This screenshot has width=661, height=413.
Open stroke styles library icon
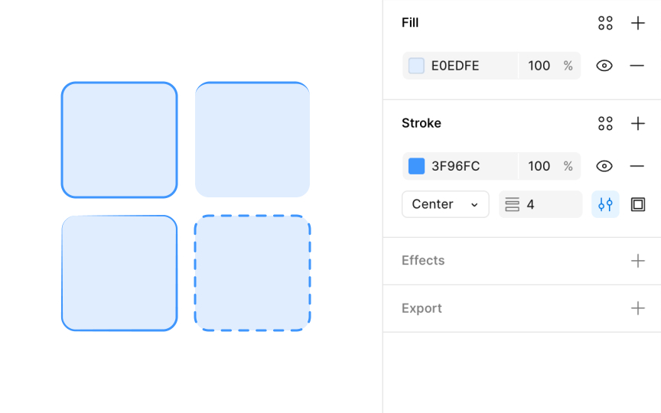click(605, 123)
